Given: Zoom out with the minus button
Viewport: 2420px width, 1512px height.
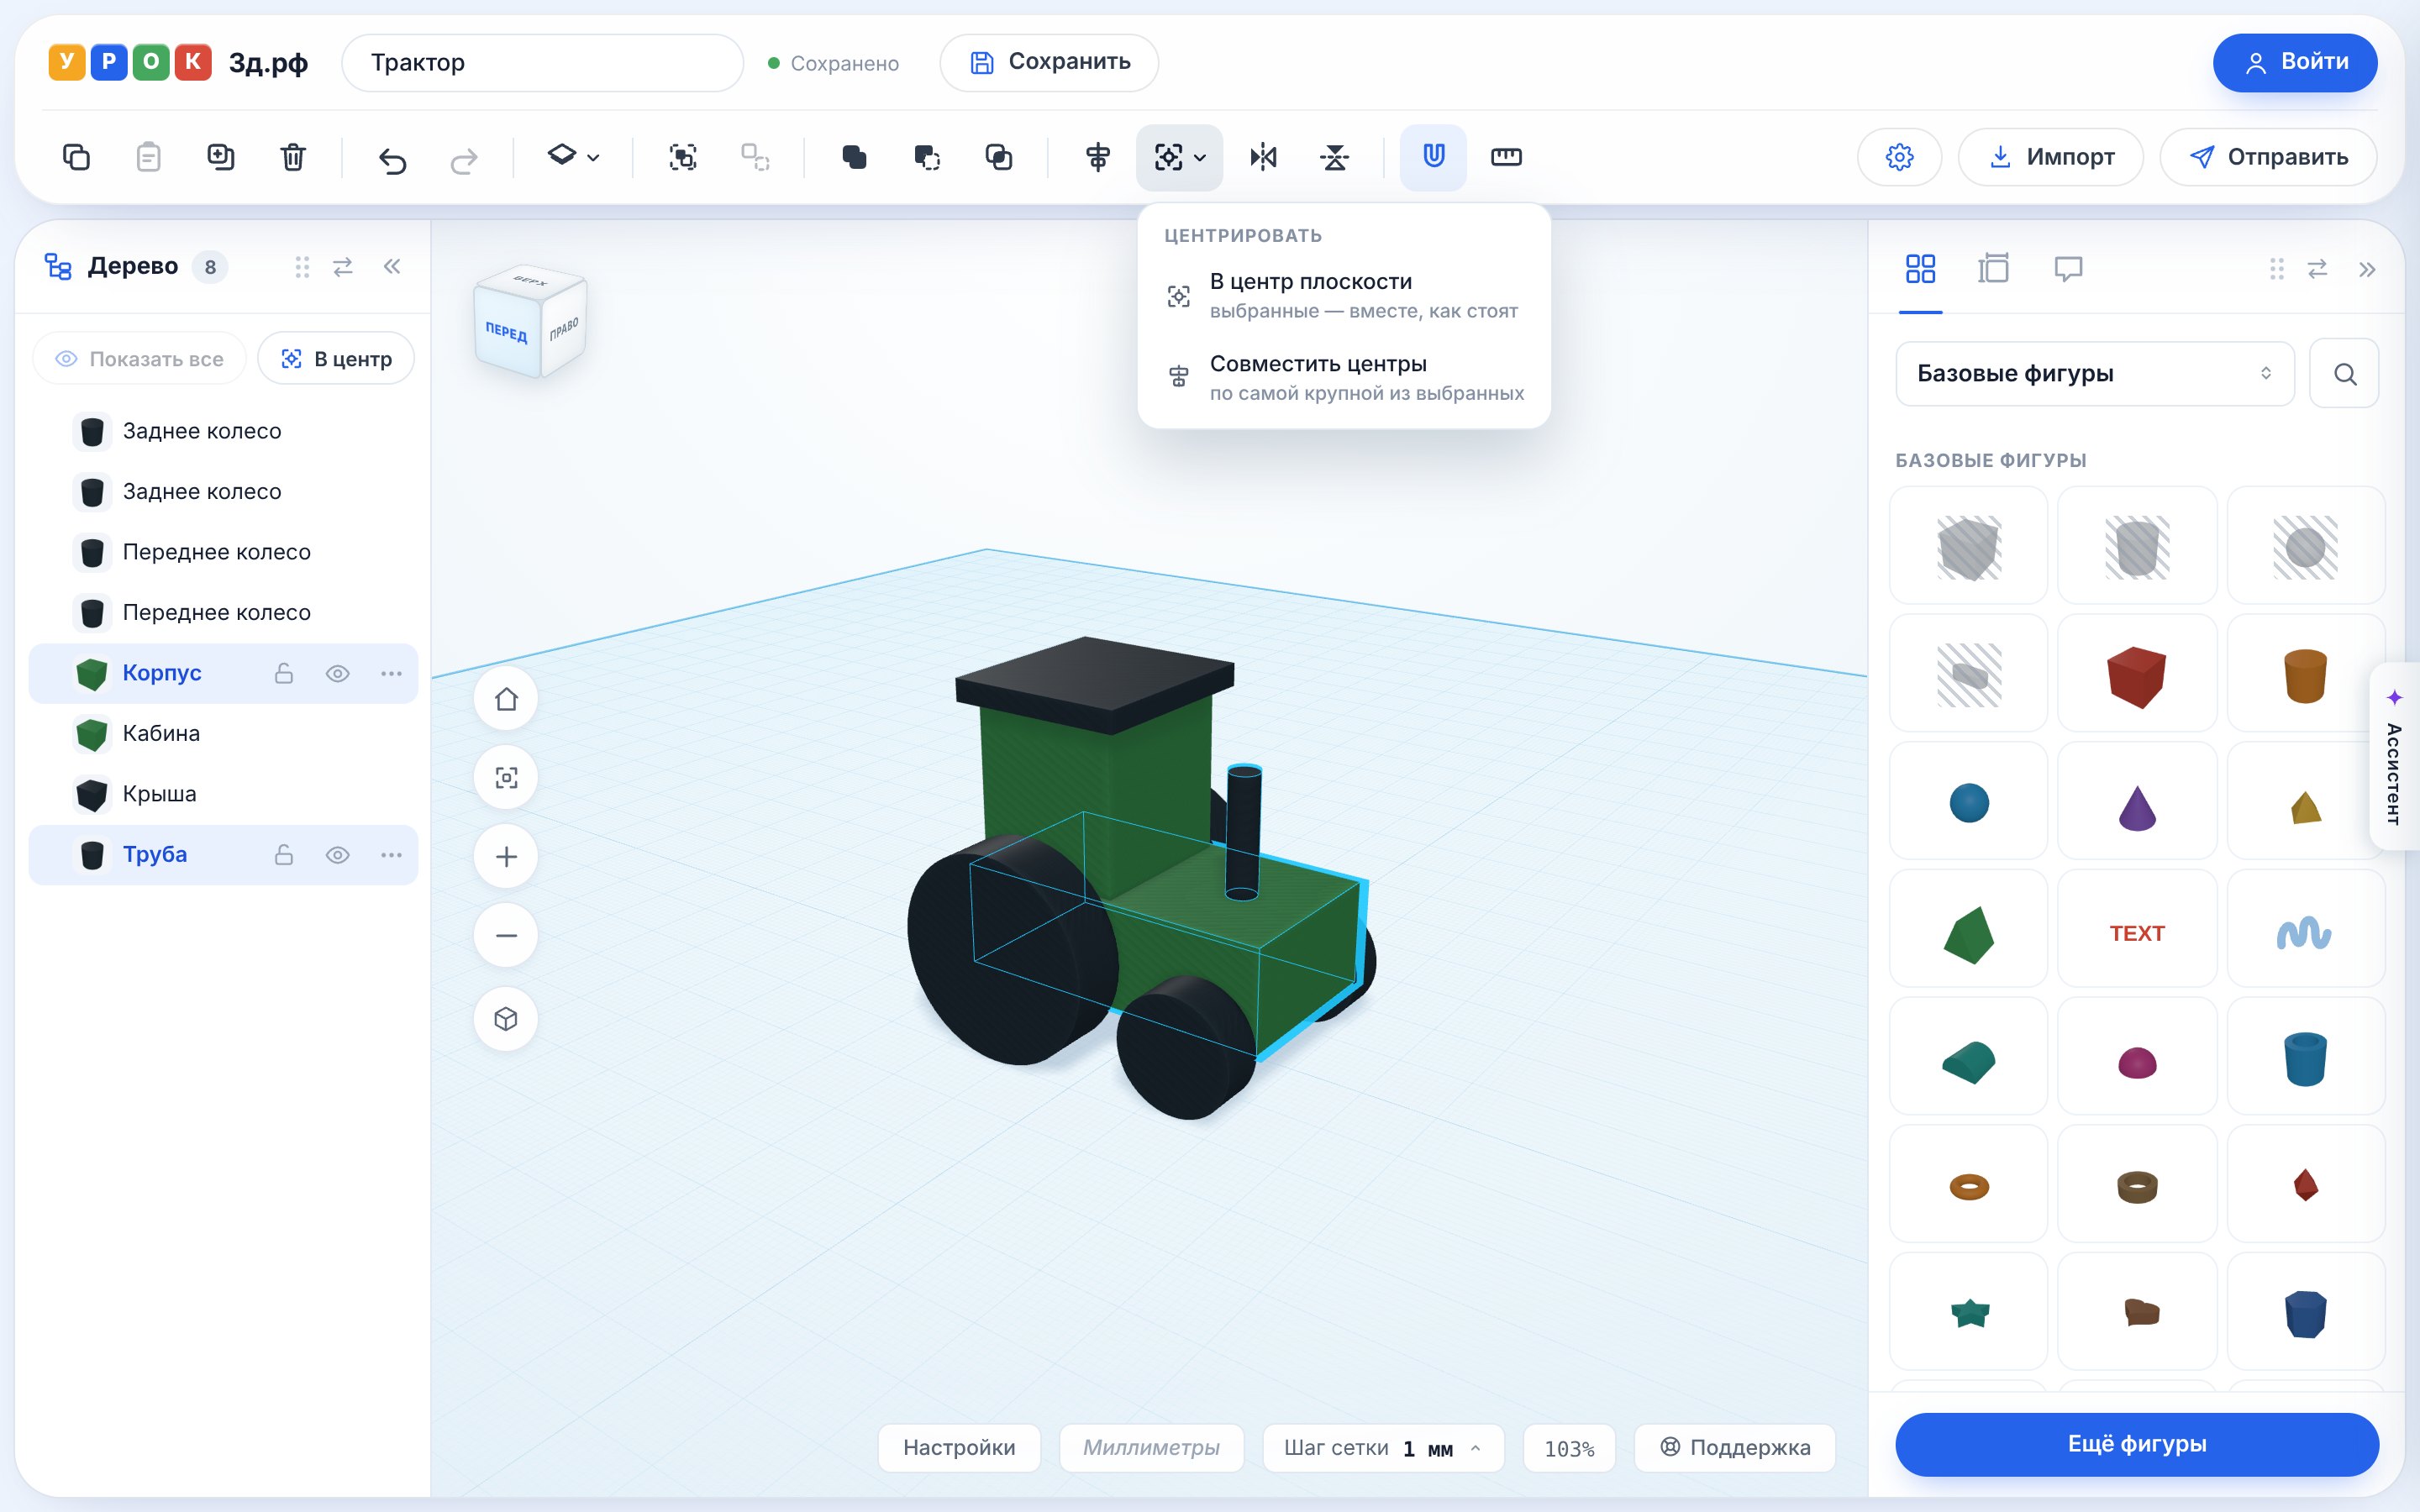Looking at the screenshot, I should (x=506, y=936).
